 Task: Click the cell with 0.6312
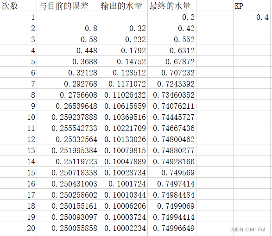[172, 50]
